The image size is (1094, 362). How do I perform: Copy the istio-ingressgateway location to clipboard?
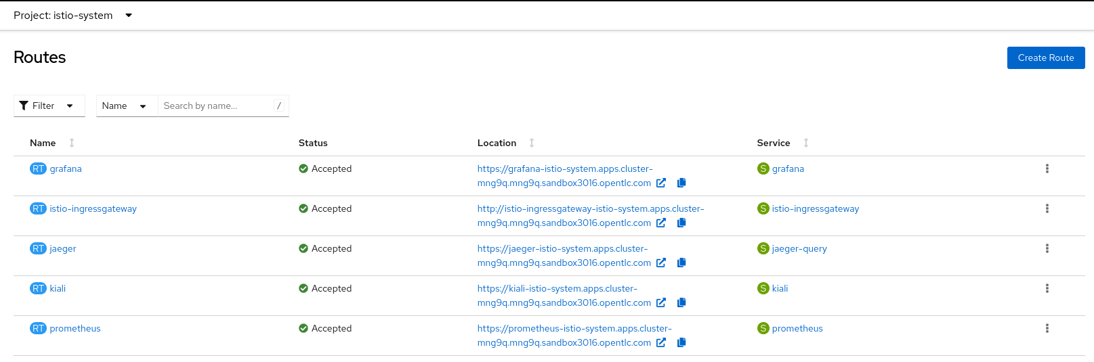(x=681, y=223)
